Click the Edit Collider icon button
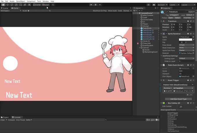The image size is (197, 133). [181, 107]
